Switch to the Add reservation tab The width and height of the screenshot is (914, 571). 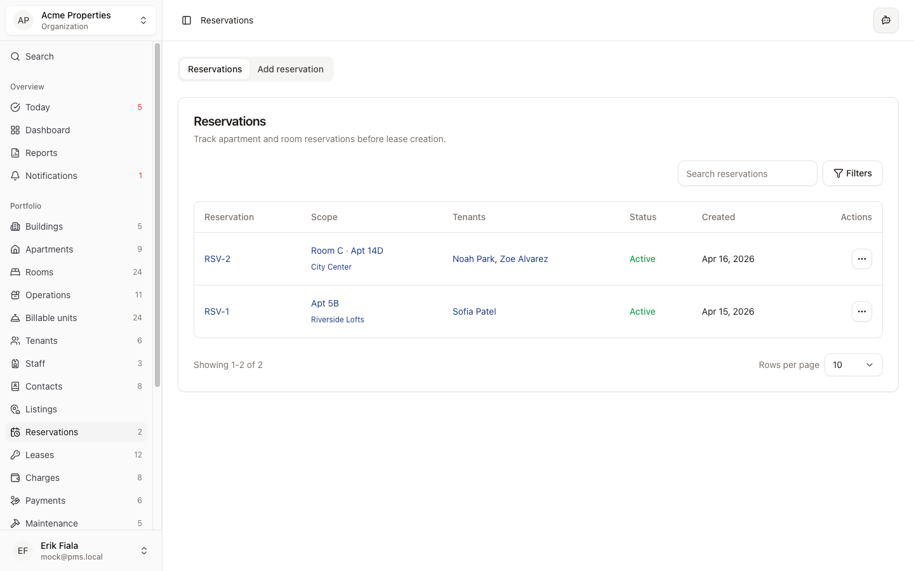[x=291, y=69]
